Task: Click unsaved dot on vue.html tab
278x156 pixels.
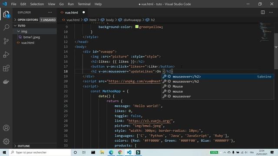Action: point(84,12)
